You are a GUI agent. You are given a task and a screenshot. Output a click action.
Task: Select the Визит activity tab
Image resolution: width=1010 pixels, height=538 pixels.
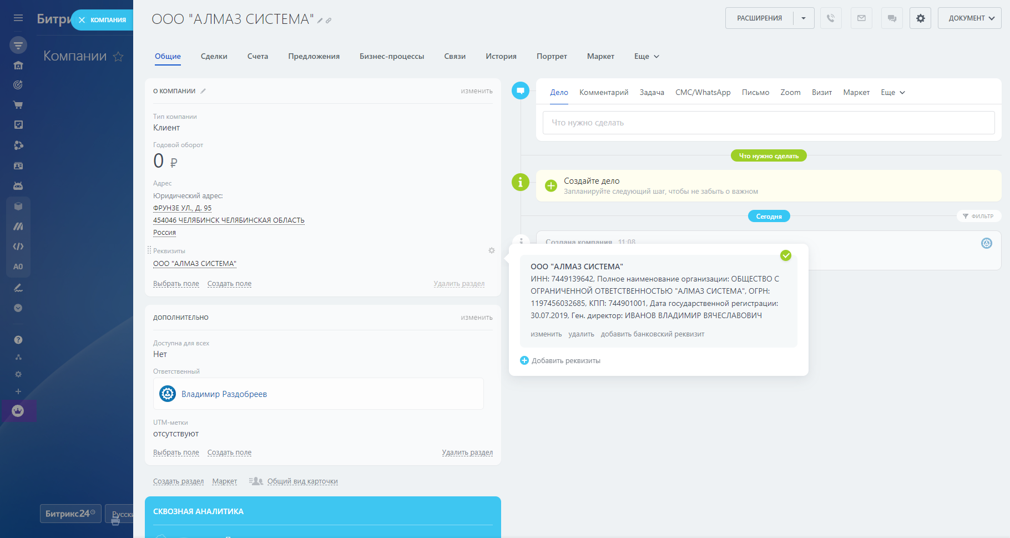click(x=822, y=92)
